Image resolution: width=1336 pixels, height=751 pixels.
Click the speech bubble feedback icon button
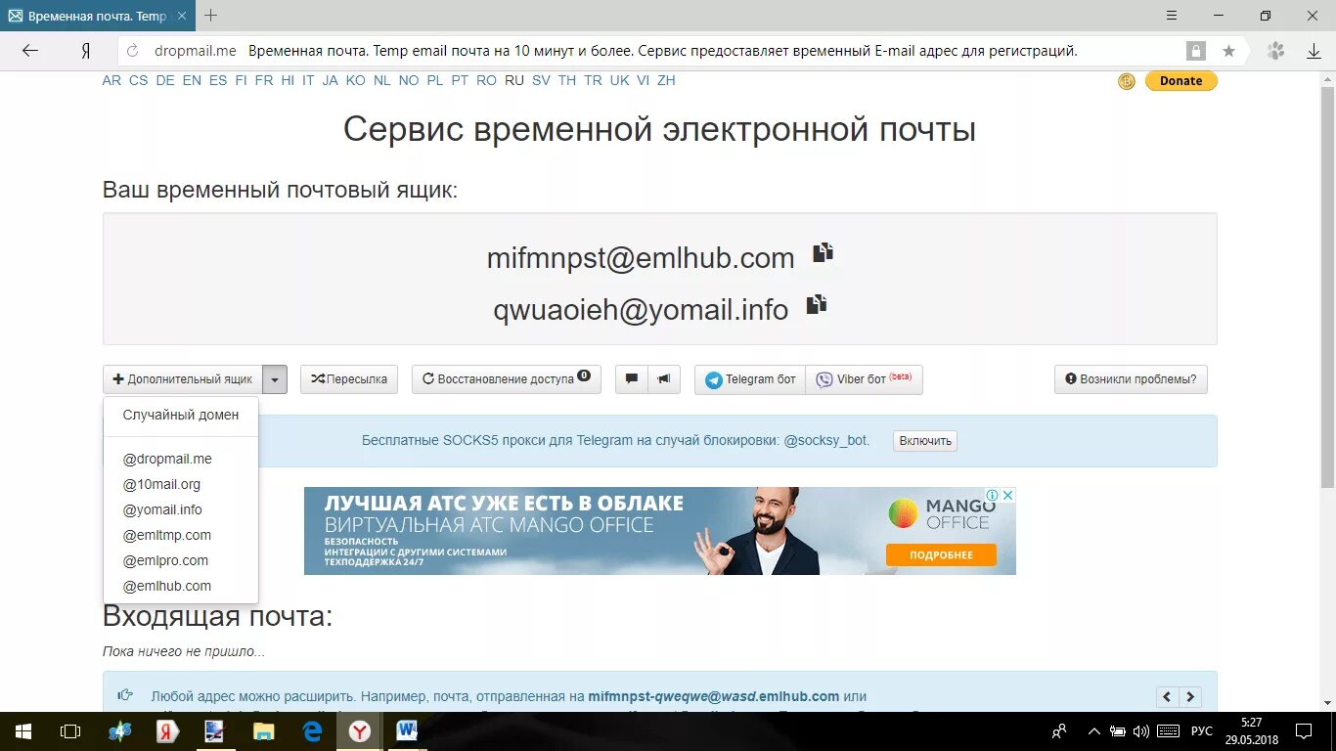click(632, 379)
